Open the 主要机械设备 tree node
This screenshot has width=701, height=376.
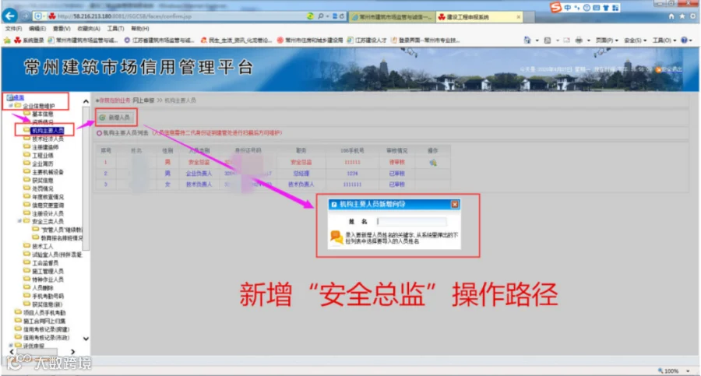tap(48, 172)
